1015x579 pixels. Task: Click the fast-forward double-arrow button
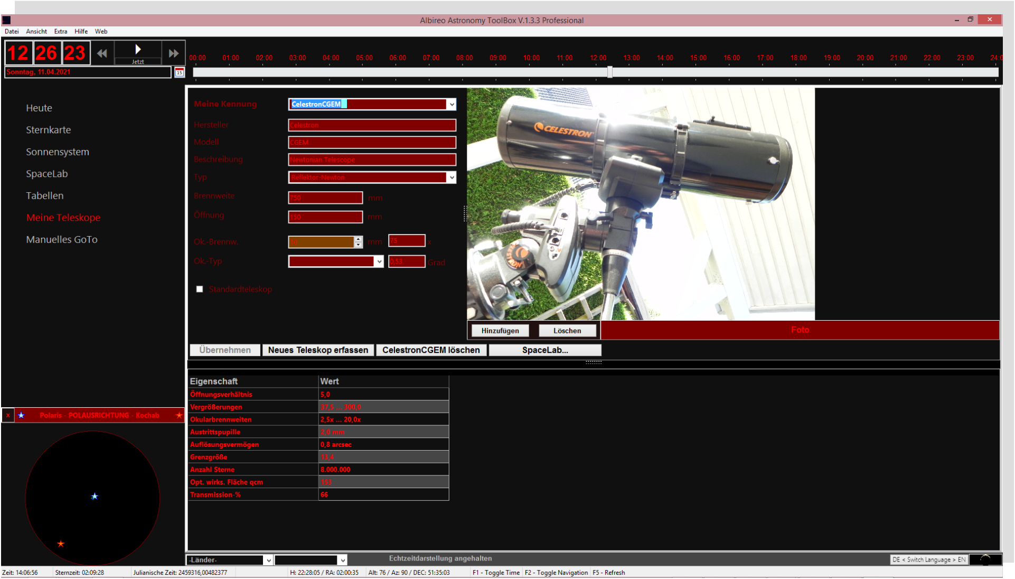point(173,53)
